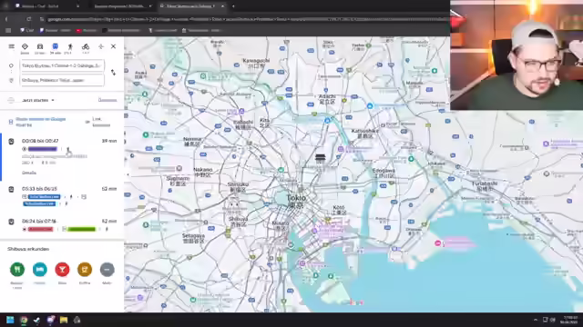Choose the cycling directions icon
The height and width of the screenshot is (327, 583).
86,48
